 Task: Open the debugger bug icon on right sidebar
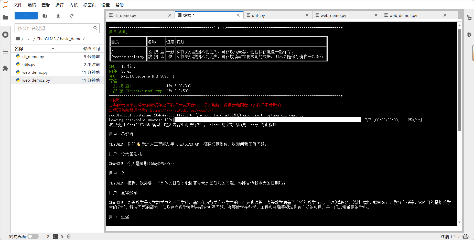469,35
